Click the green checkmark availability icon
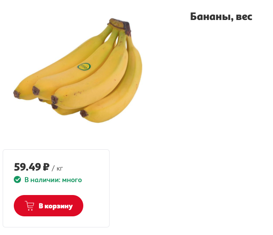Image resolution: width=273 pixels, height=235 pixels. (17, 179)
